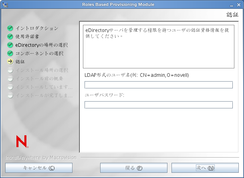Select the インストールしています... step label
The height and width of the screenshot is (178, 244).
pyautogui.click(x=44, y=87)
